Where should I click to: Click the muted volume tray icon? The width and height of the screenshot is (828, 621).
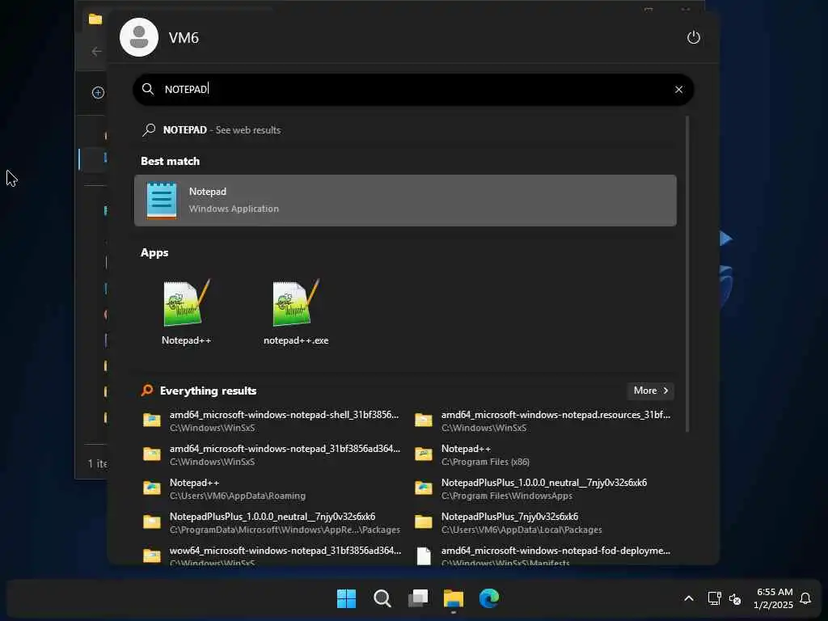click(734, 599)
